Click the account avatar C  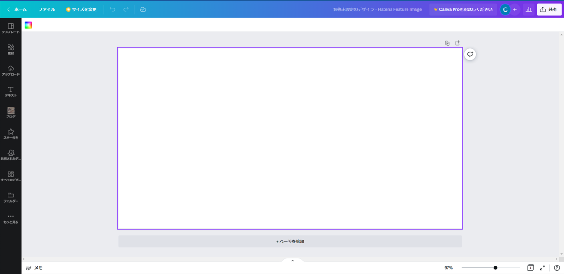505,9
